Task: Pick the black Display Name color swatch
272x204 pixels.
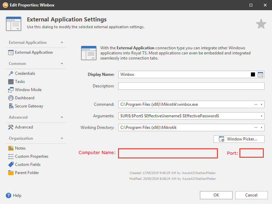Action: 253,74
